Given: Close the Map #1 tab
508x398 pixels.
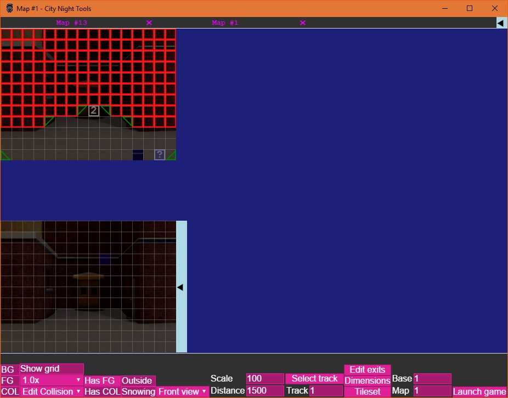Looking at the screenshot, I should [303, 23].
